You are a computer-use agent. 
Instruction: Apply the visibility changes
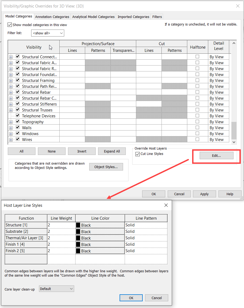click(204, 194)
